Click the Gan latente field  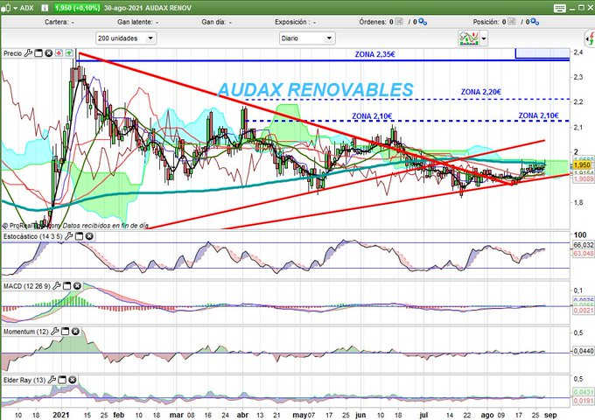tap(138, 22)
